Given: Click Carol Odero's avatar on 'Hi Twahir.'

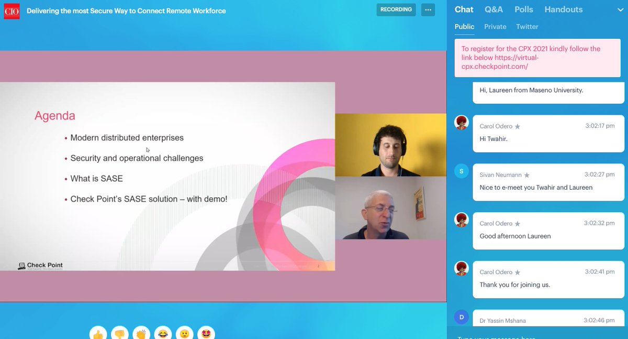Looking at the screenshot, I should [x=462, y=123].
